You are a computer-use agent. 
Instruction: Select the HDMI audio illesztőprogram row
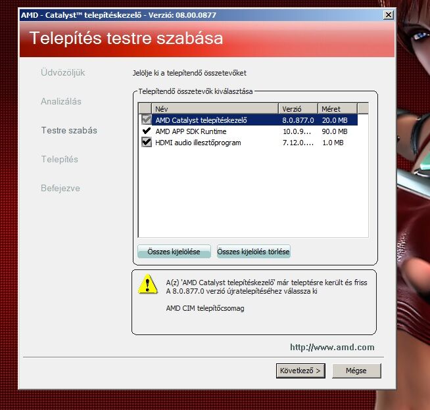pyautogui.click(x=248, y=143)
